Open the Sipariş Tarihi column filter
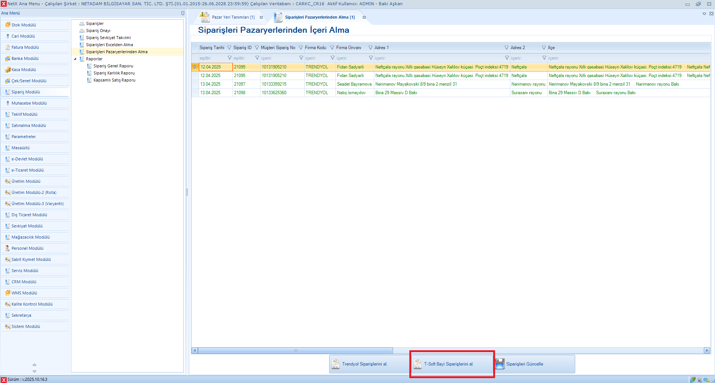Image resolution: width=715 pixels, height=383 pixels. coord(229,48)
